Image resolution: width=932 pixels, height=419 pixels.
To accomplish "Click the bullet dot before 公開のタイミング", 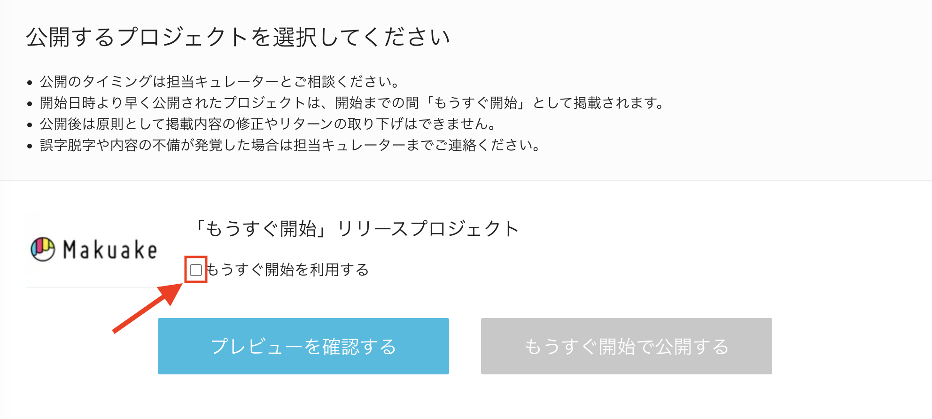I will coord(30,83).
